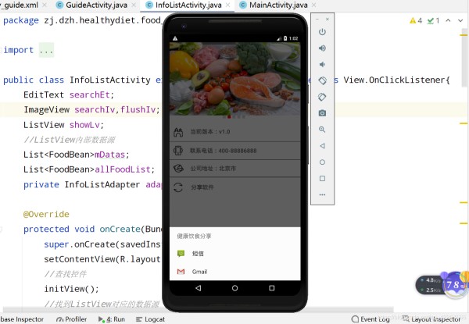This screenshot has height=324, width=469.
Task: Open the Layout Inspector tool window
Action: pos(431,319)
